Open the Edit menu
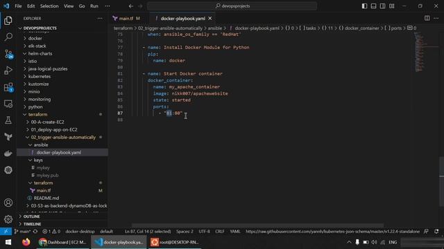The width and height of the screenshot is (444, 249). pos(31,6)
